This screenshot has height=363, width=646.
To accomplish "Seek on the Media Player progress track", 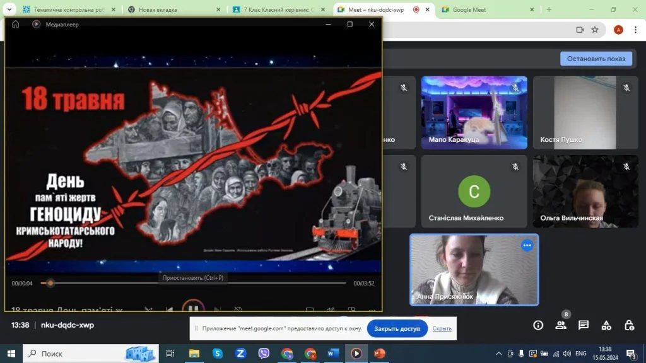I will [193, 283].
